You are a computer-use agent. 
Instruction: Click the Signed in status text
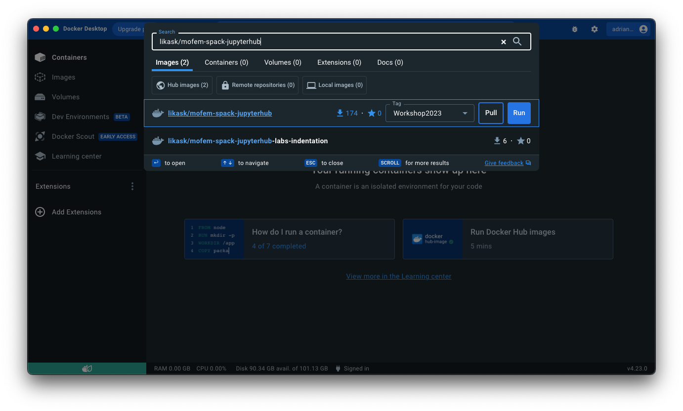[356, 369]
